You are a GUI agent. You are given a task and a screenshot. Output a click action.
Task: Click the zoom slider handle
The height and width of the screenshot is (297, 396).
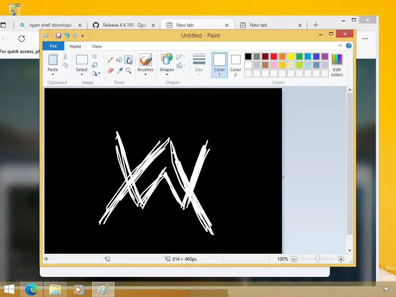pos(317,259)
